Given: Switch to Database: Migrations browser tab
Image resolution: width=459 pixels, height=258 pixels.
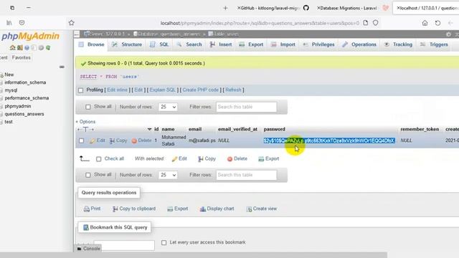Looking at the screenshot, I should coord(352,8).
